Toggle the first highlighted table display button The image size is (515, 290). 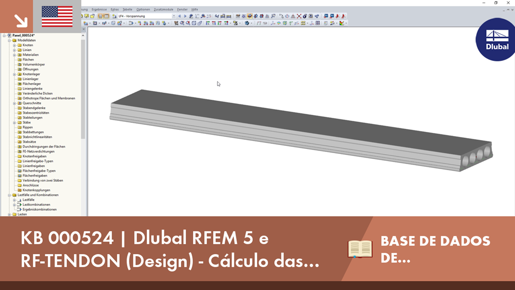point(101,16)
